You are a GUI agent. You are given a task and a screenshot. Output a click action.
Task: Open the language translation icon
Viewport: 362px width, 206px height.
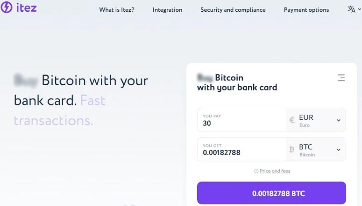[x=351, y=9]
